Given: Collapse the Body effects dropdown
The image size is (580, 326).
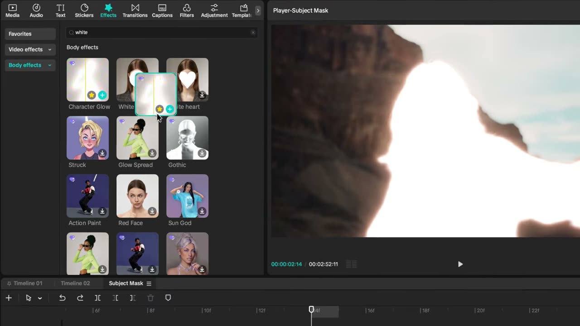Looking at the screenshot, I should pos(30,65).
